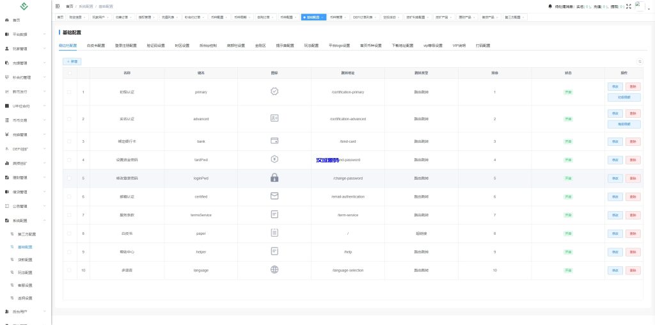This screenshot has width=655, height=325.
Task: Click the envelope icon in certified row
Action: click(274, 196)
